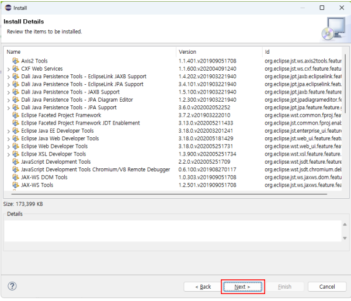Open the help question mark icon
This screenshot has height=301, width=351.
click(x=12, y=286)
